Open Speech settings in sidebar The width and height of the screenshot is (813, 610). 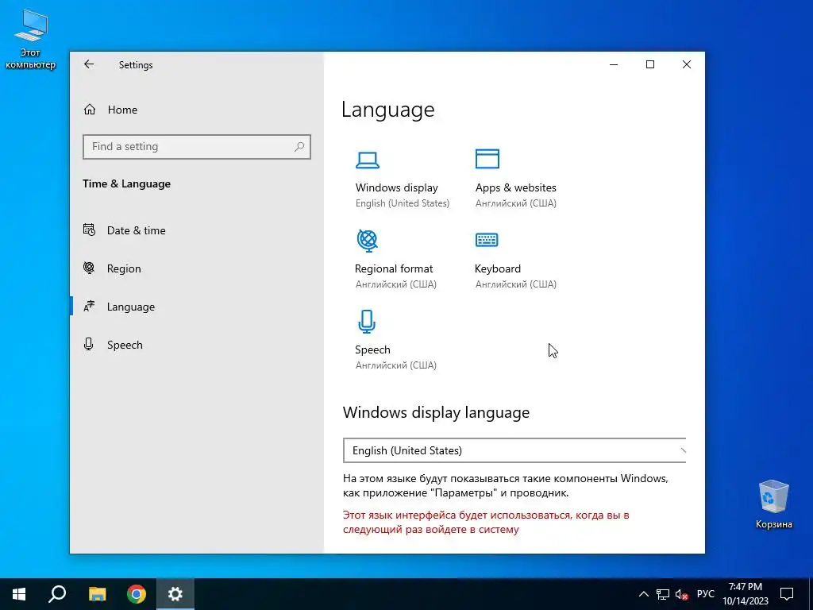(x=125, y=345)
